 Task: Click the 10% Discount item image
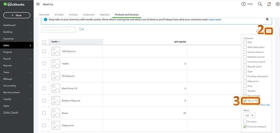point(56,51)
